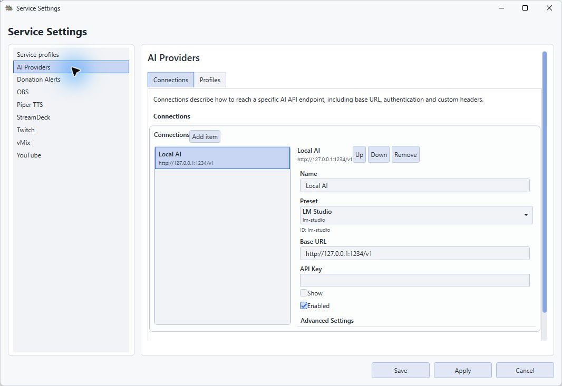
Task: Open the Preset LM Studio dropdown
Action: [416, 215]
